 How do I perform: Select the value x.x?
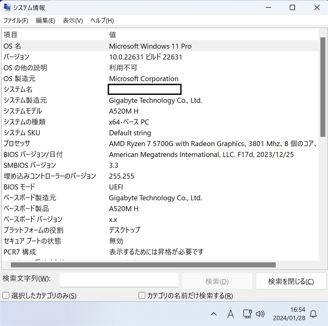click(x=113, y=220)
